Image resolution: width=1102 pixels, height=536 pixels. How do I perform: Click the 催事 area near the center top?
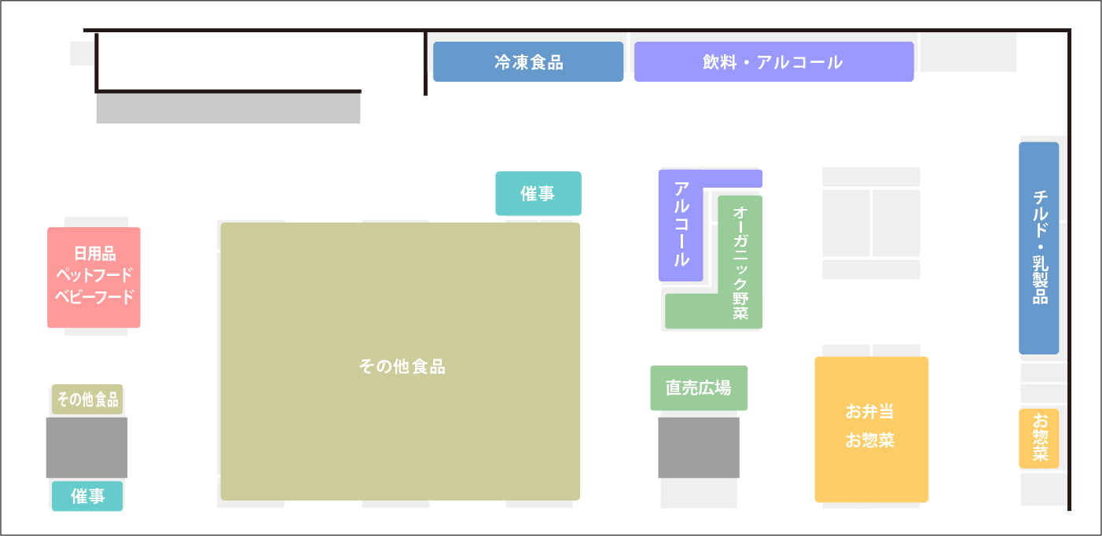coord(538,193)
